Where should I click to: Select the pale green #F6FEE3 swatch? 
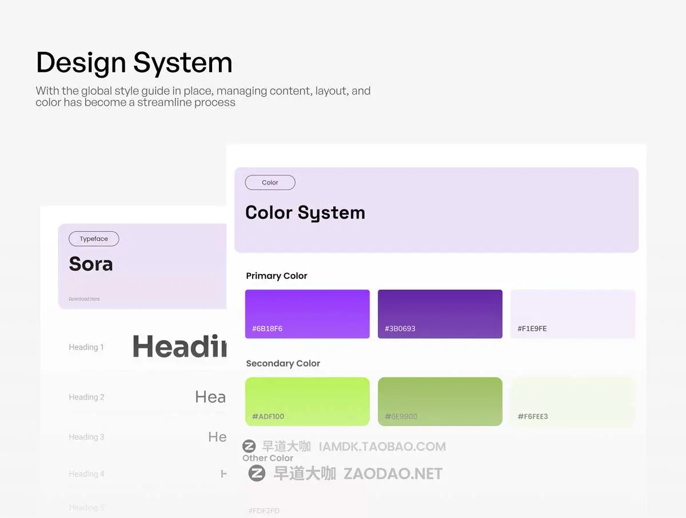coord(573,401)
